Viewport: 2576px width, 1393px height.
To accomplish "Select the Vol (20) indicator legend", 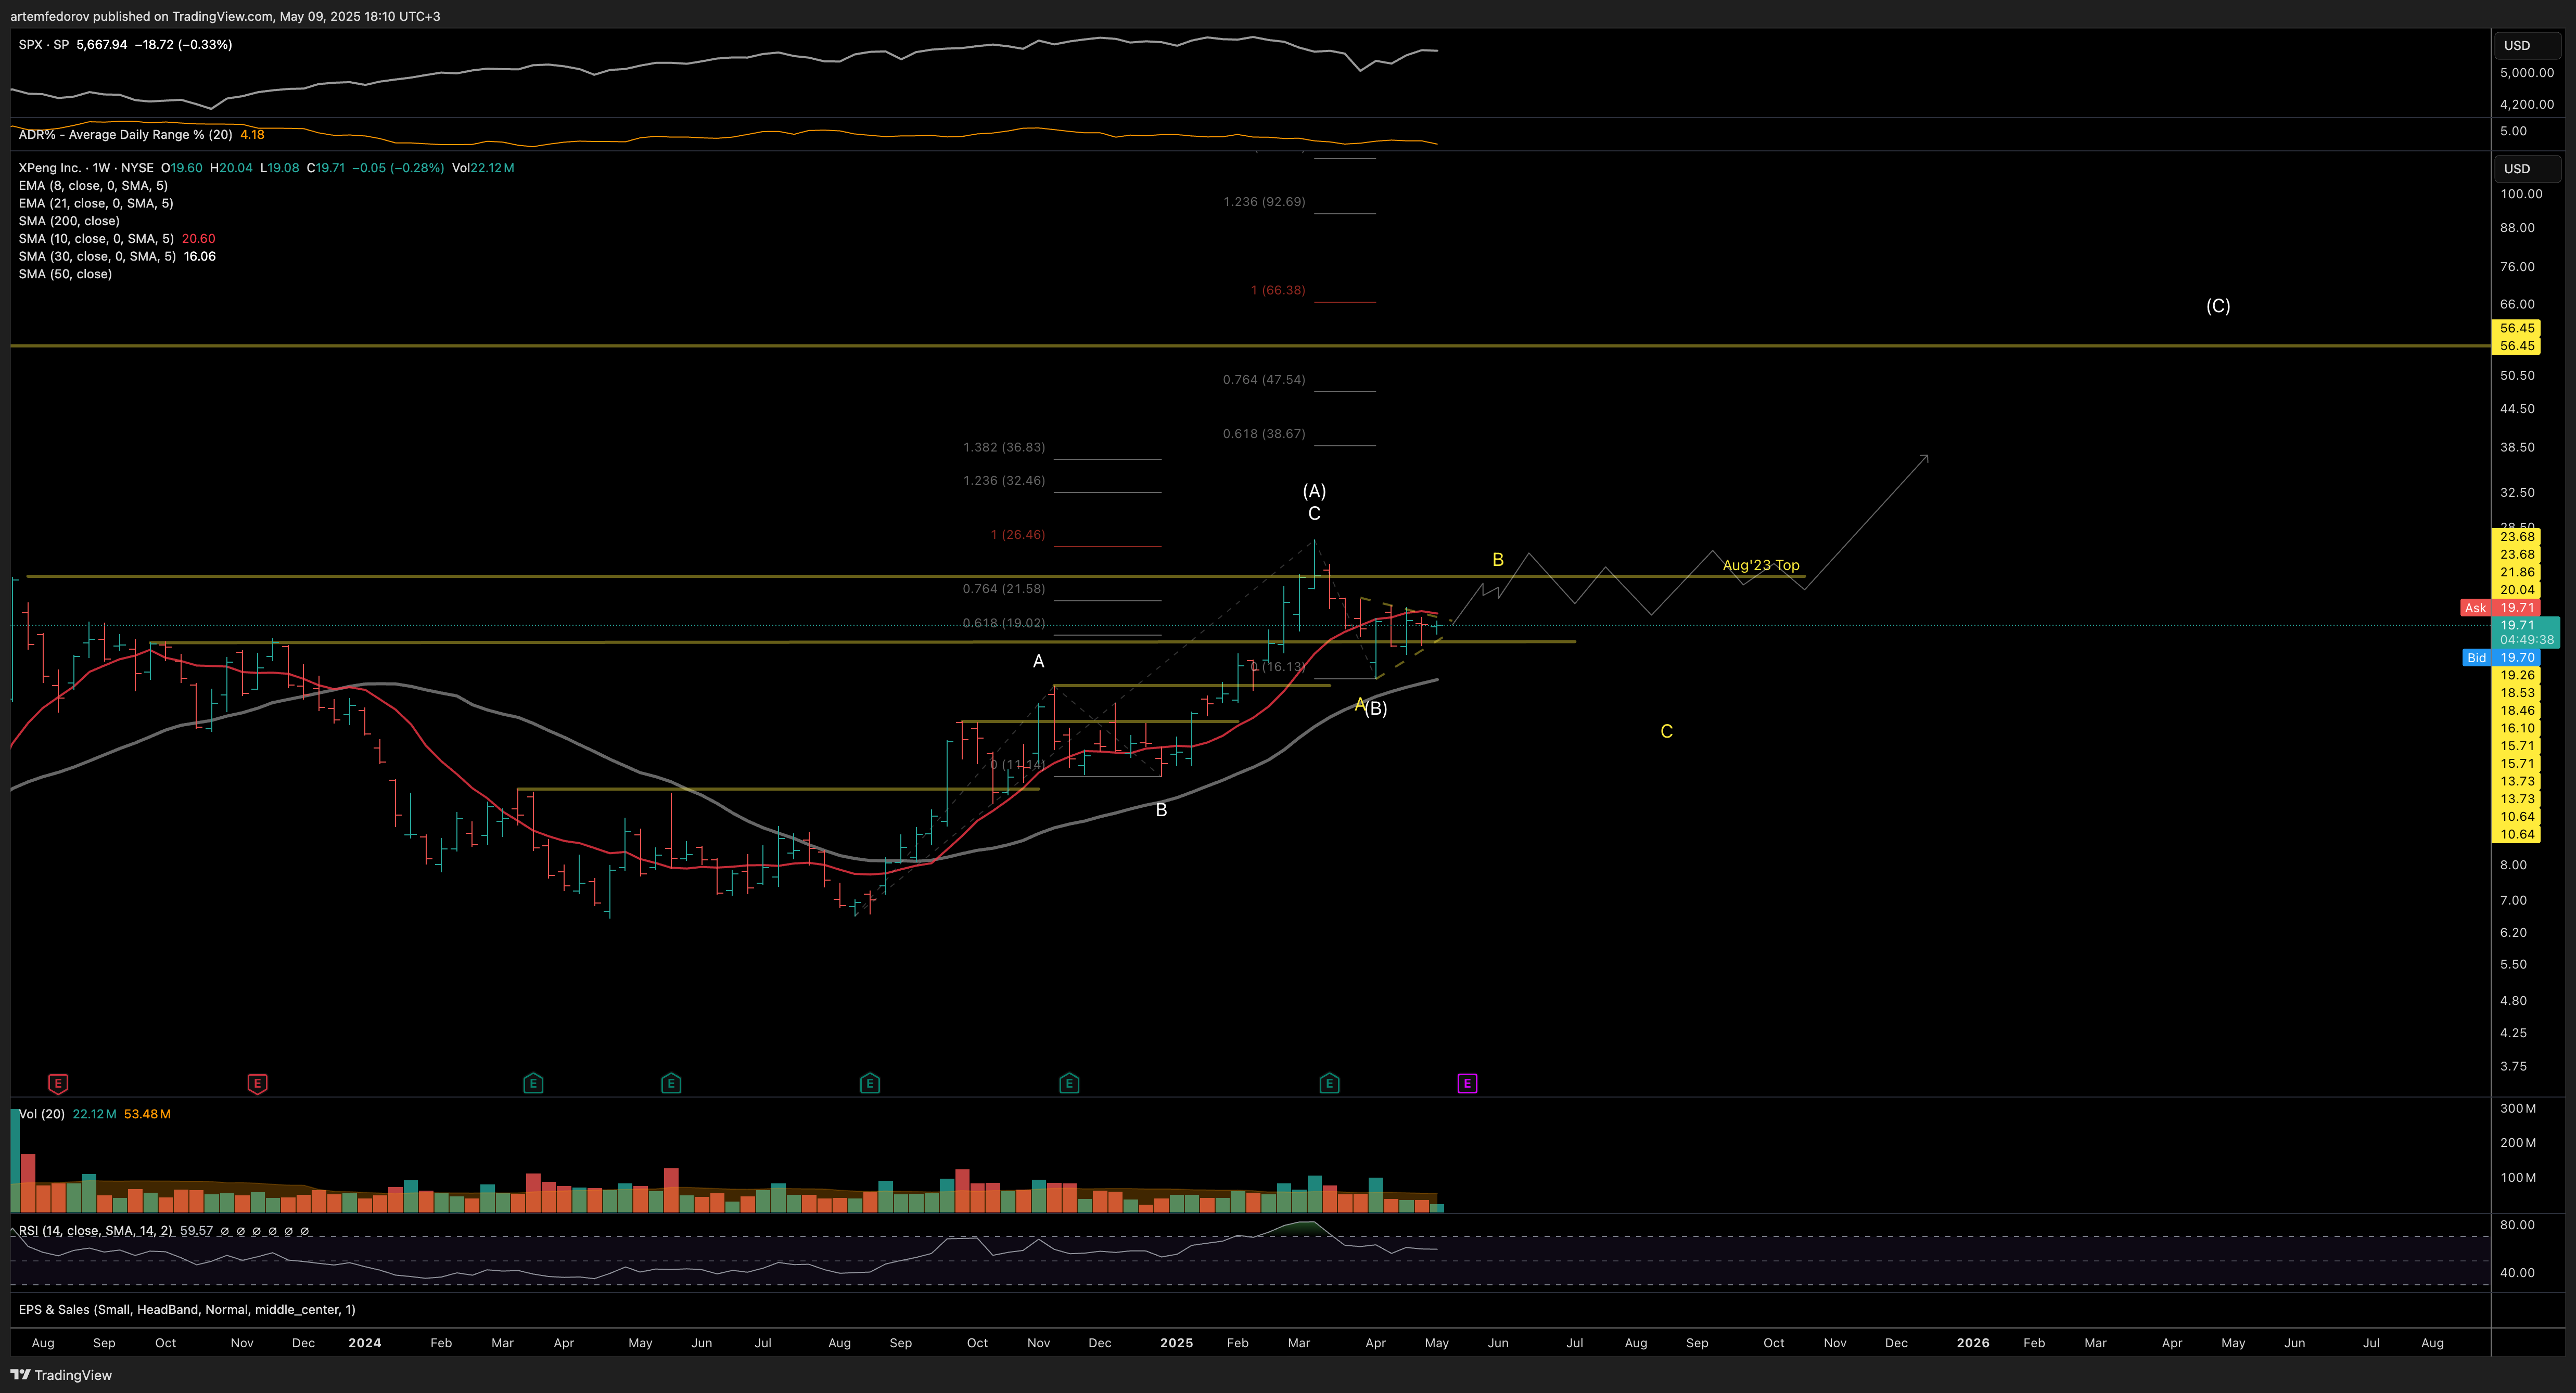I will coord(42,1114).
